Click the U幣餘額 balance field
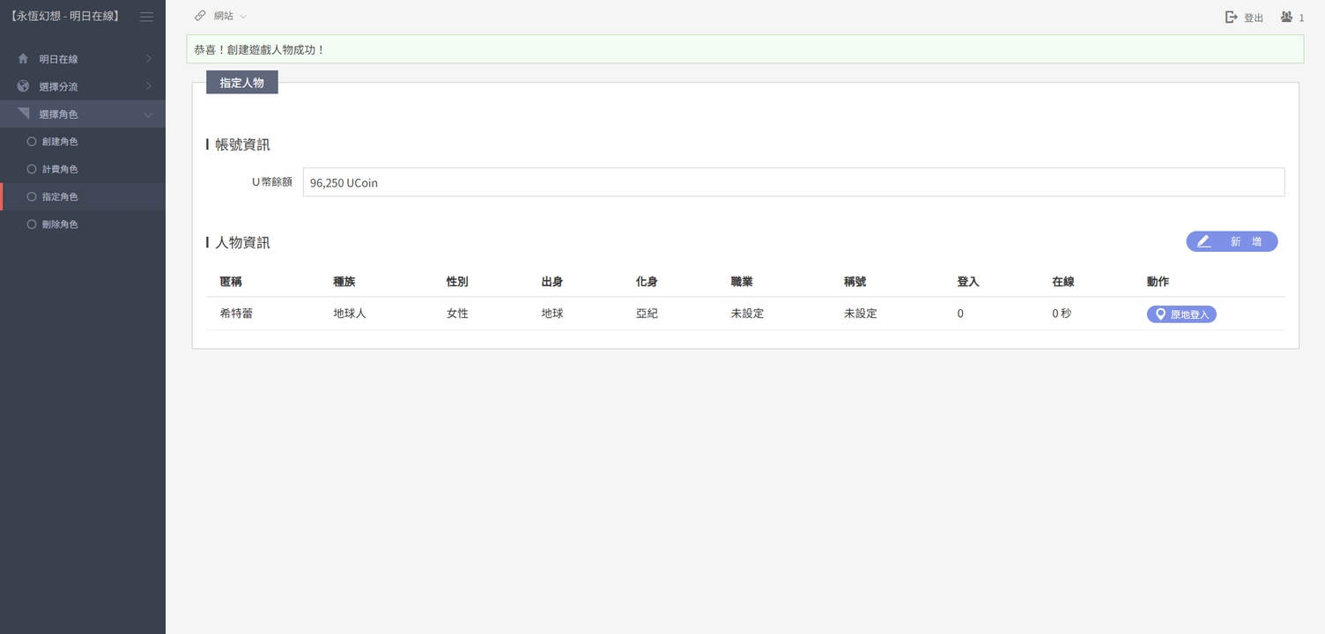Image resolution: width=1325 pixels, height=634 pixels. pos(793,182)
